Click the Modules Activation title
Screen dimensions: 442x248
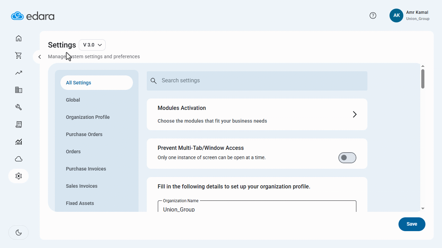pos(182,108)
